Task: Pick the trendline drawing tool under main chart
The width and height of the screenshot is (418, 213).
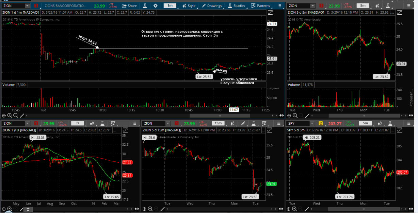Action: [x=21, y=116]
